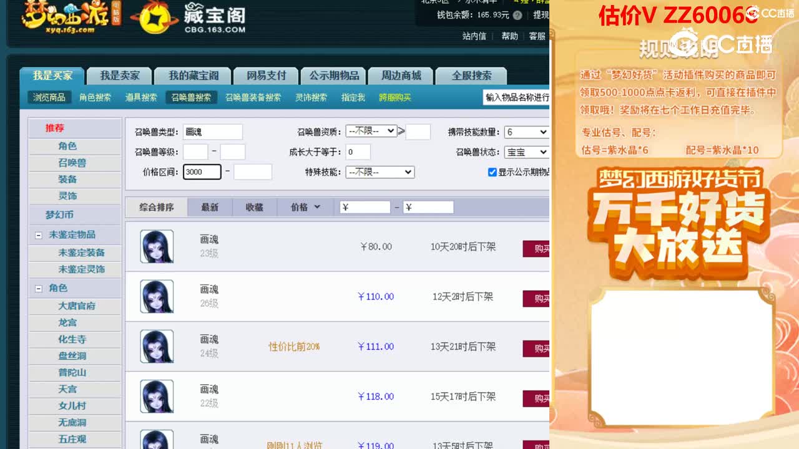
Task: Open 我的藏宝阁 tab
Action: click(193, 75)
